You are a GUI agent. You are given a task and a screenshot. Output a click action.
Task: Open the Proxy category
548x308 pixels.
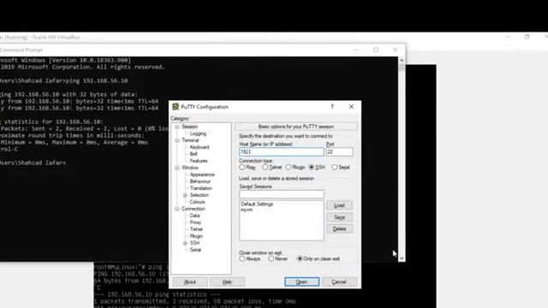pos(195,222)
